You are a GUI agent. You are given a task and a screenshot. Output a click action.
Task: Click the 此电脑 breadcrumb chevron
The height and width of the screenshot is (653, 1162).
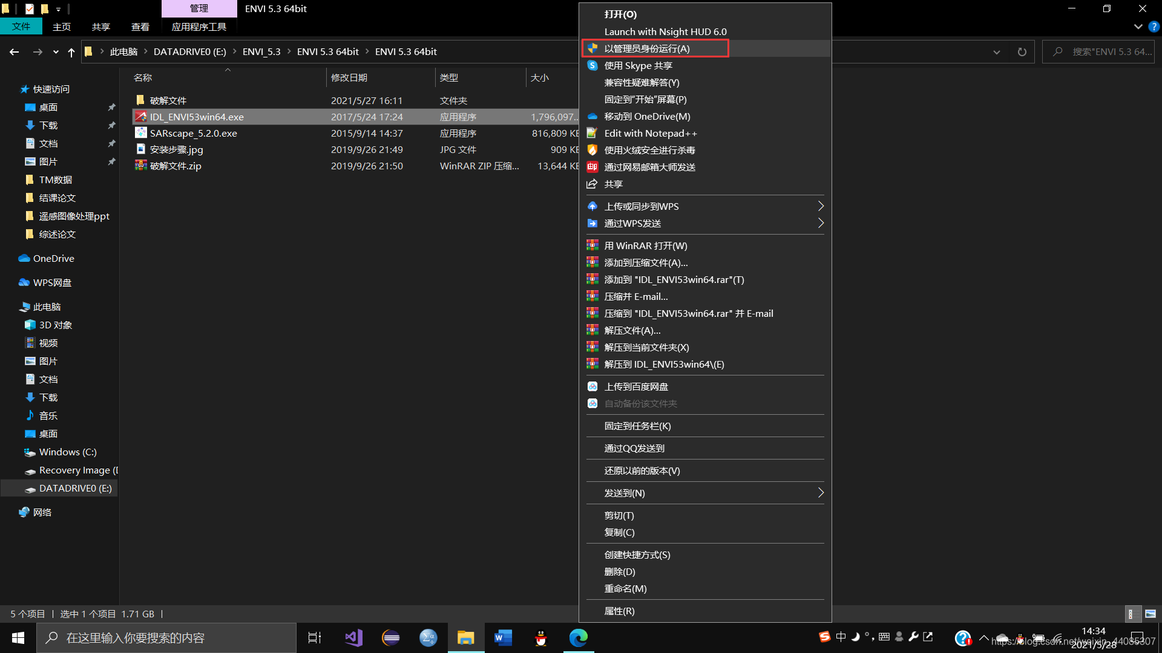(x=145, y=51)
